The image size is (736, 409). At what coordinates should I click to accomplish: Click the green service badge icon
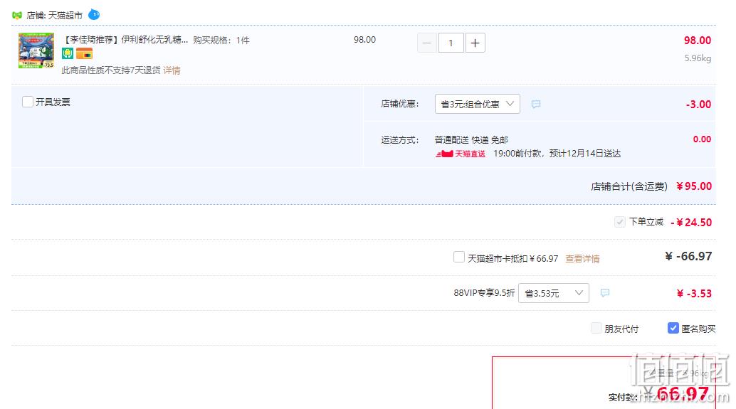tap(68, 53)
